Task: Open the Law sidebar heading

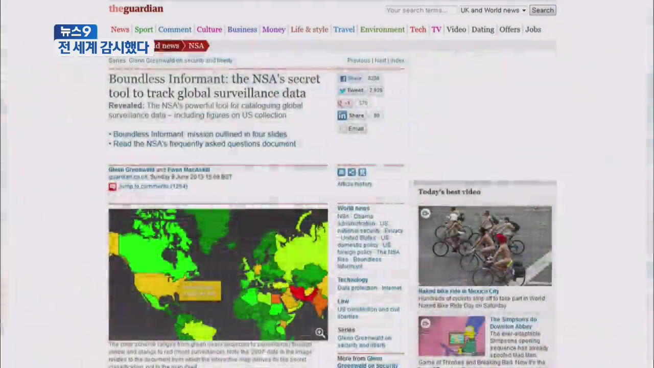Action: tap(343, 302)
